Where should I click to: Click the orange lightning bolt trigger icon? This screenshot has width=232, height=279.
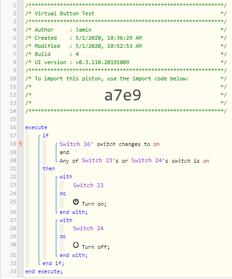tap(21, 144)
